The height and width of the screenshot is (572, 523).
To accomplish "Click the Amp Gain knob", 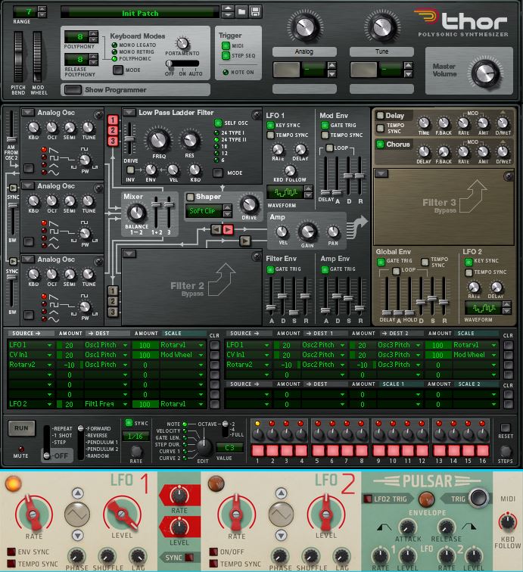I will 307,232.
